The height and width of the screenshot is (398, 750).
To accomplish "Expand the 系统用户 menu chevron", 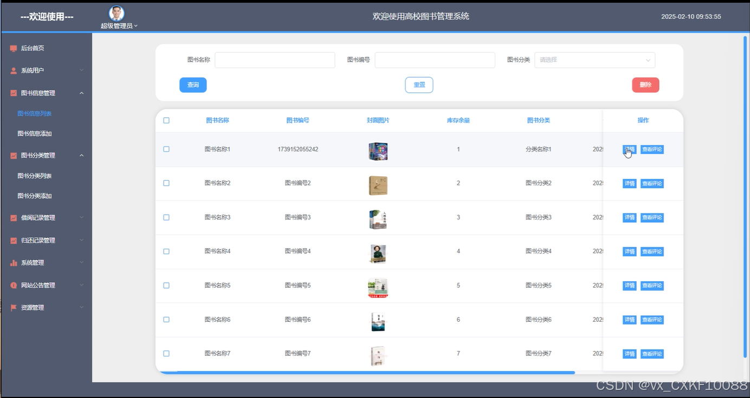I will pyautogui.click(x=82, y=70).
